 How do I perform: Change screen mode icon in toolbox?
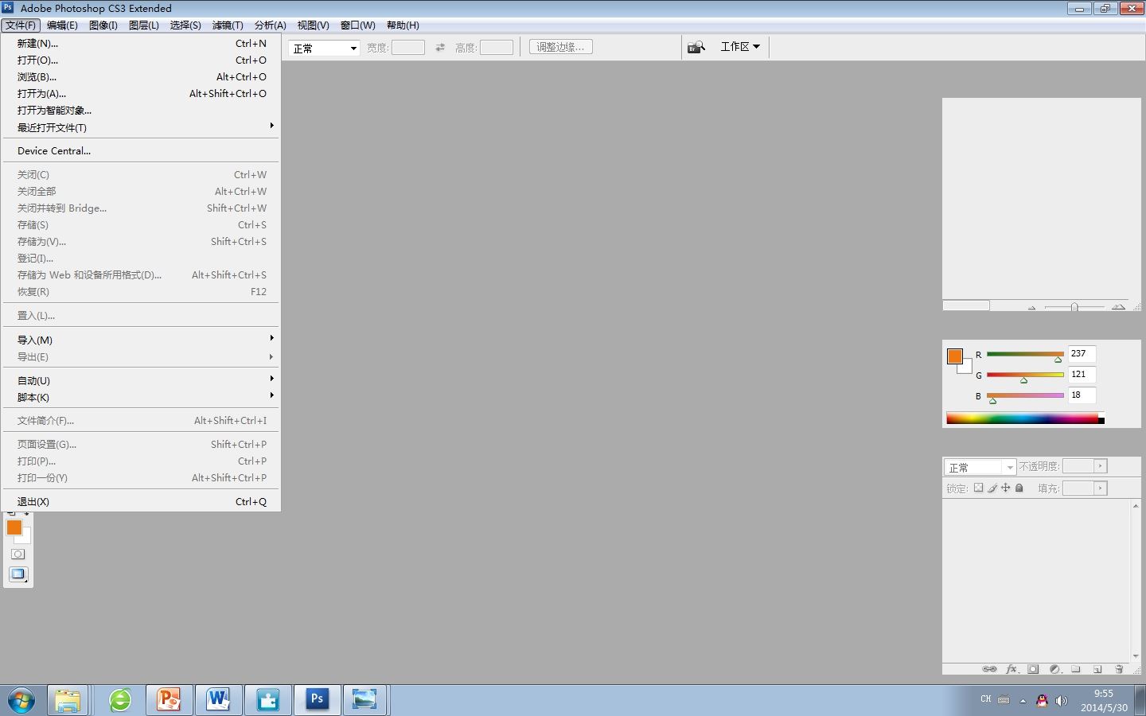pos(18,574)
